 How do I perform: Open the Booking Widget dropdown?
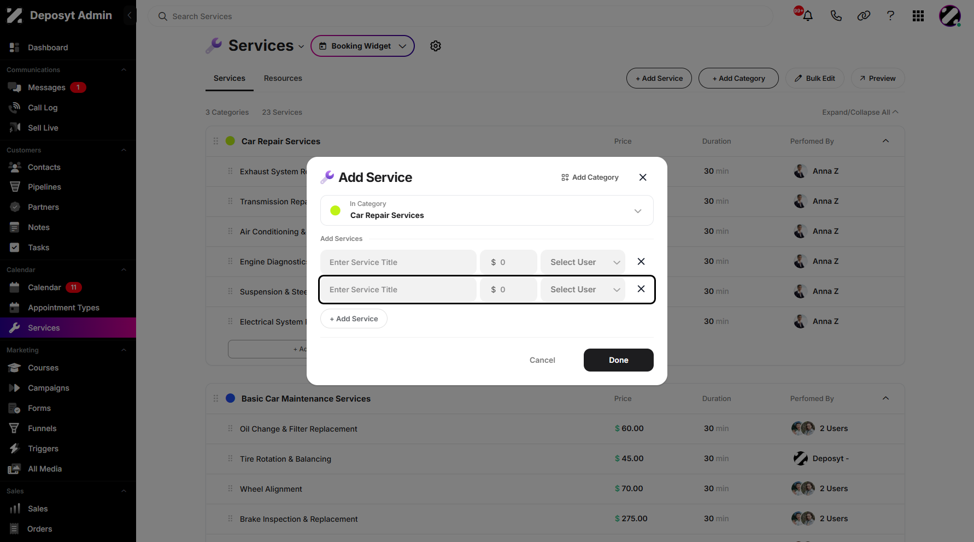tap(362, 46)
